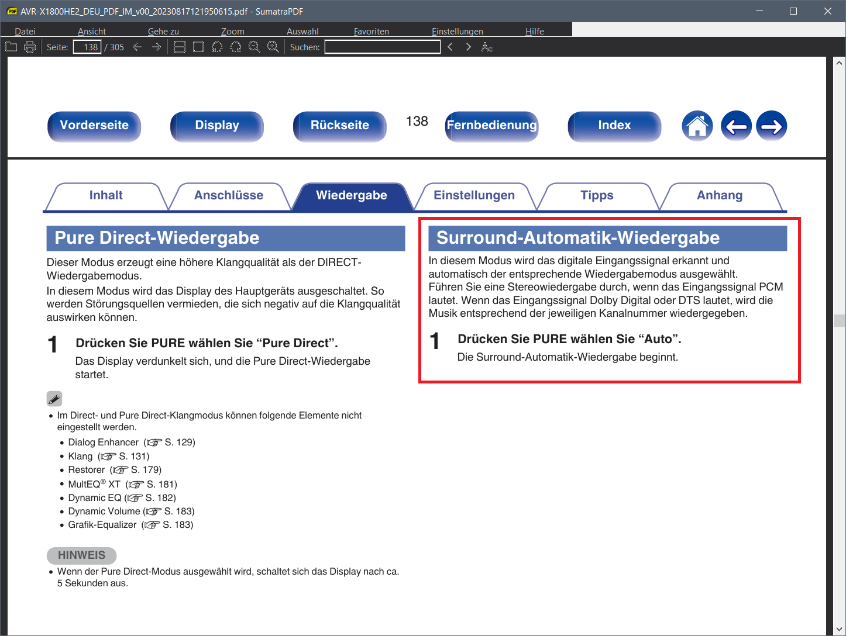Go to next page toolbar arrow
The height and width of the screenshot is (636, 846).
coord(156,47)
